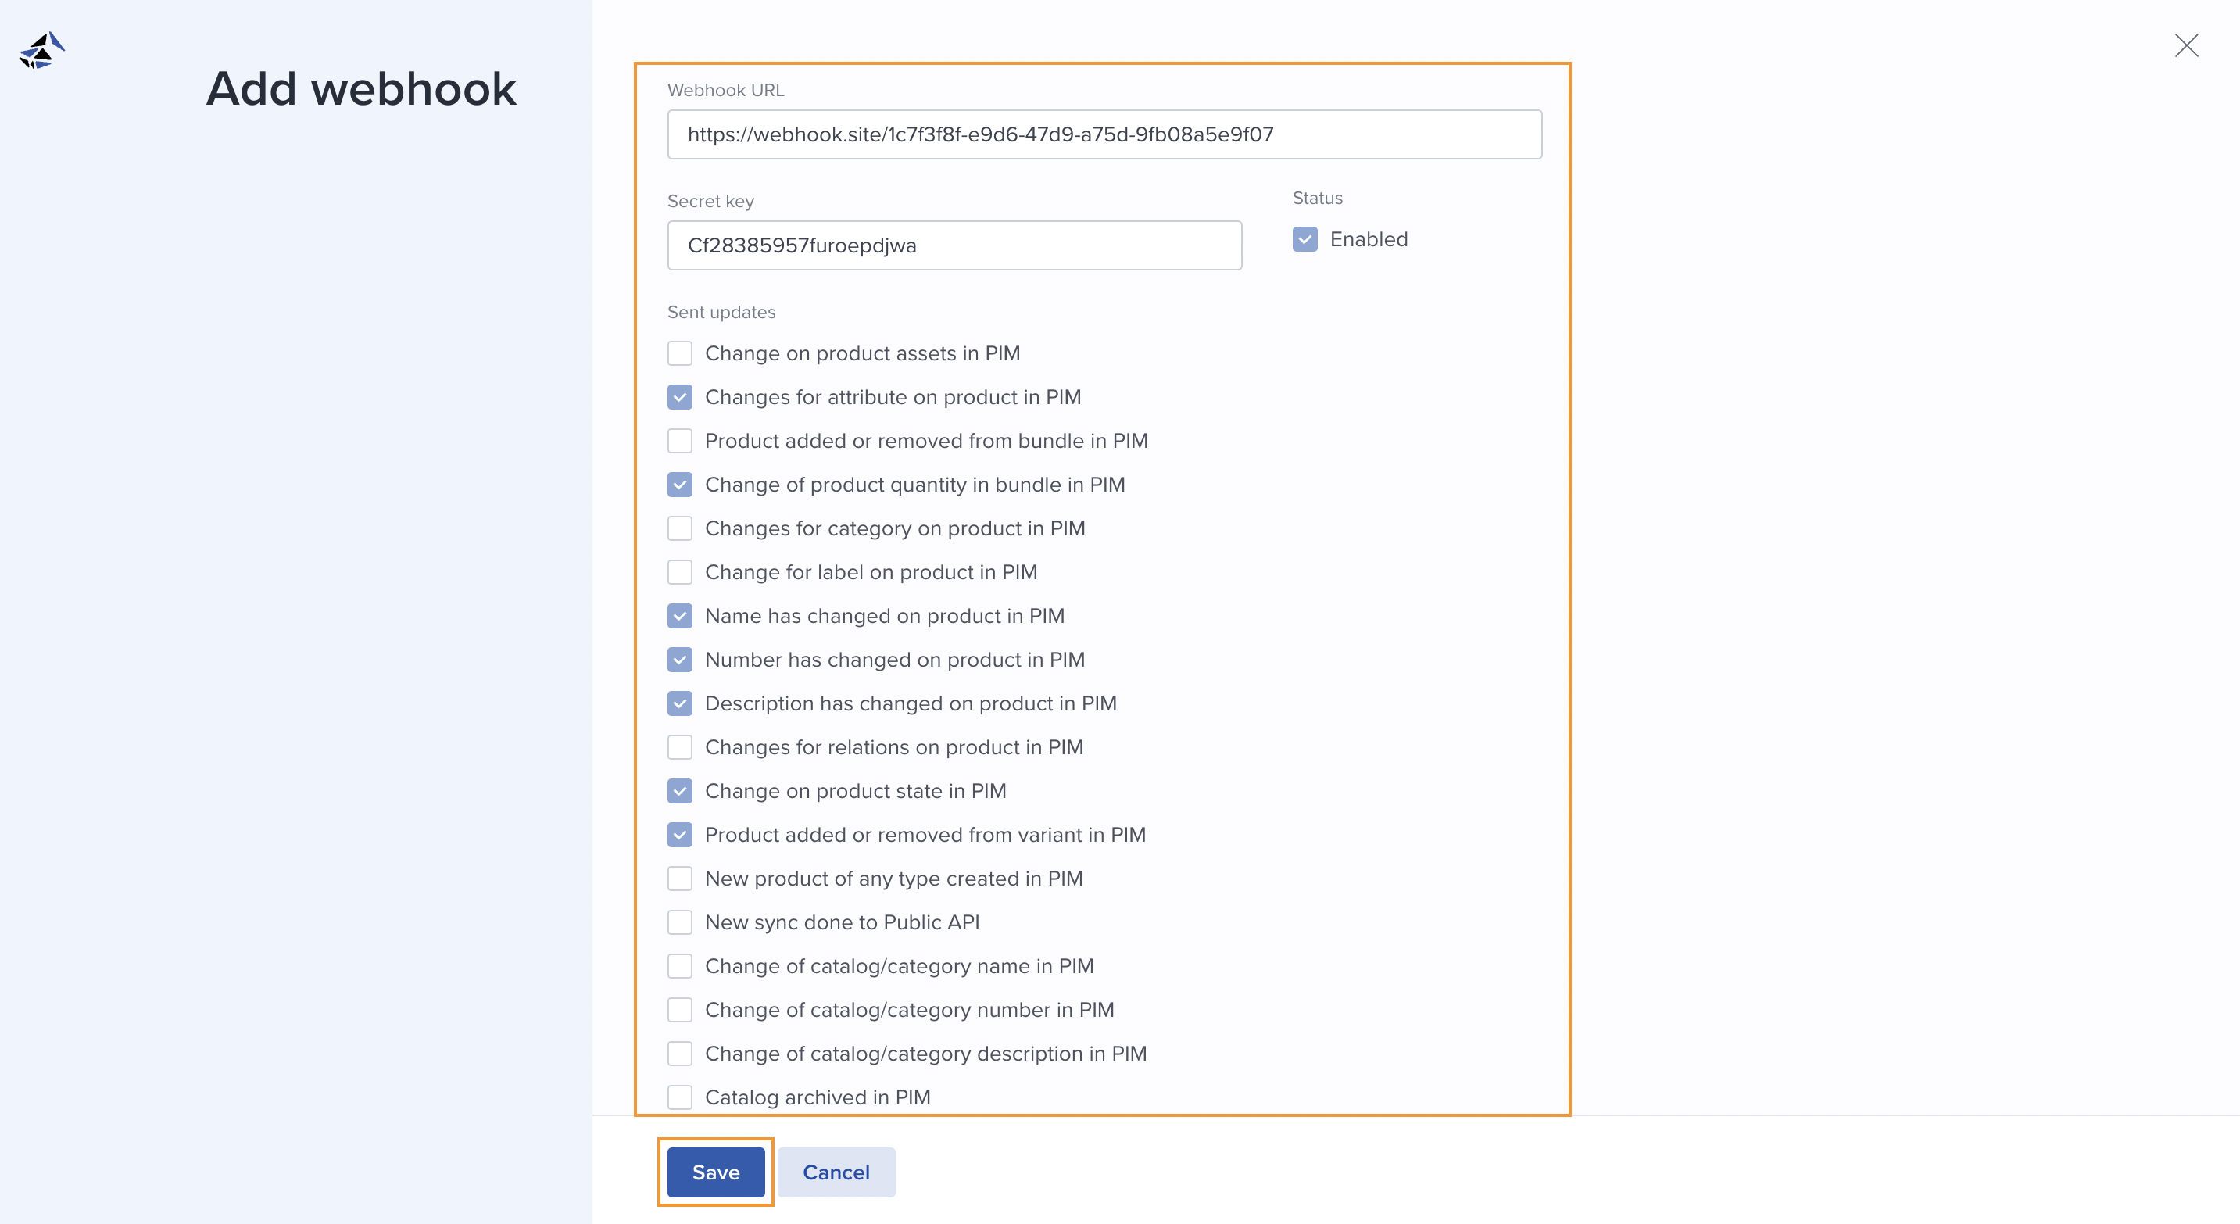Click the bird logo icon

pos(41,51)
